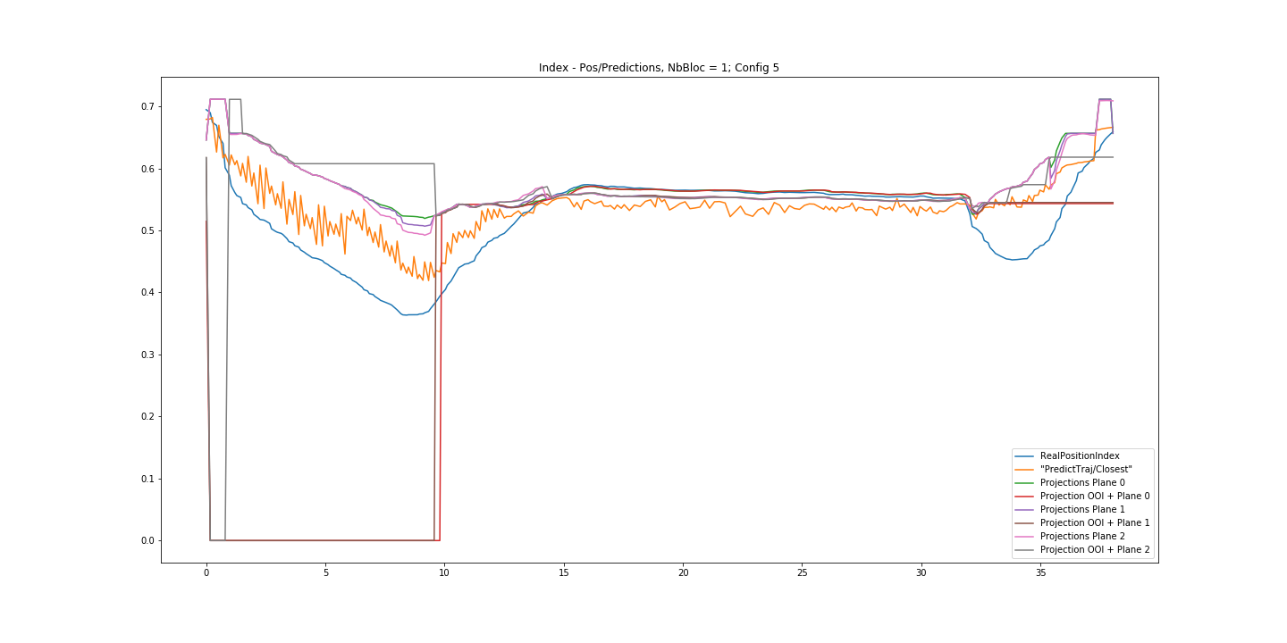The image size is (1287, 643).
Task: Click the orange line swatch in legend
Action: 1026,469
